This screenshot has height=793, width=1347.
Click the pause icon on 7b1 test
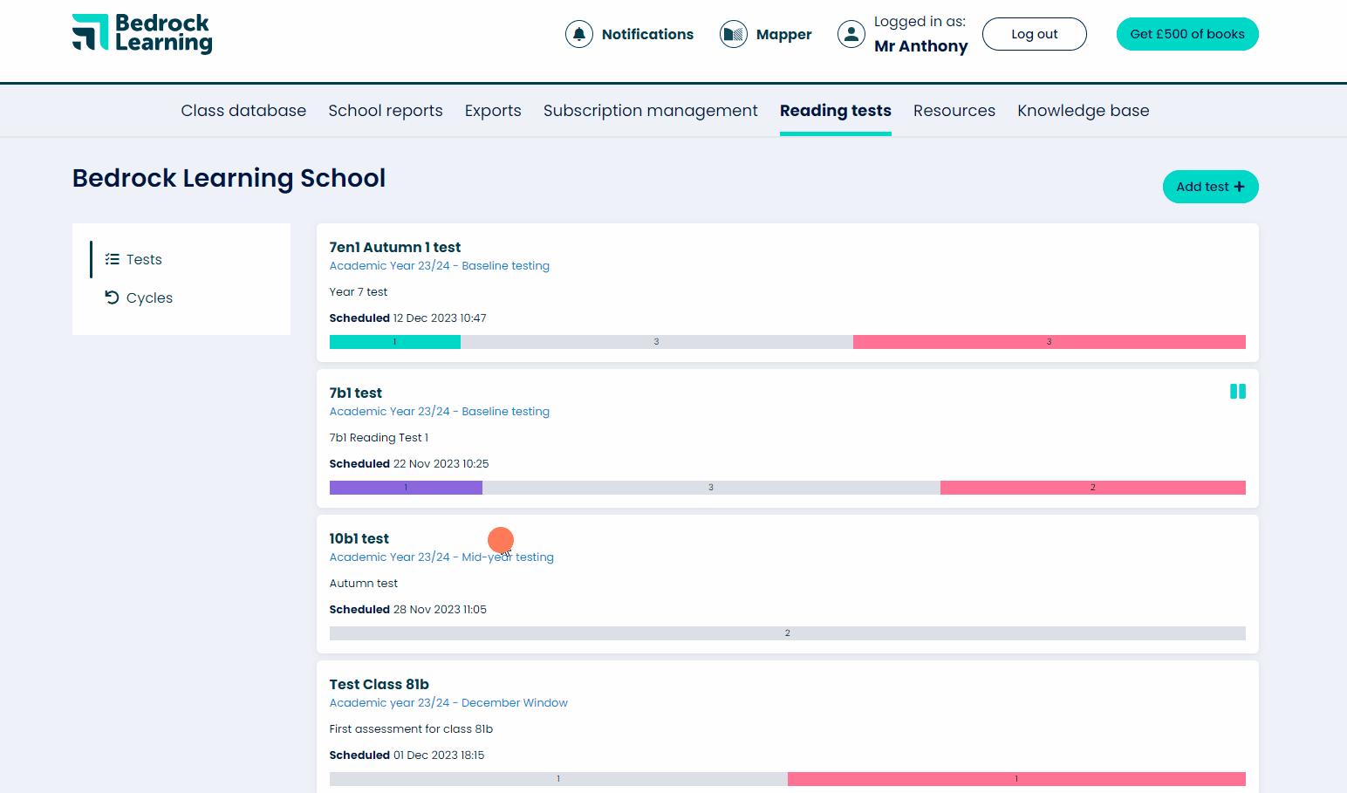(x=1238, y=392)
